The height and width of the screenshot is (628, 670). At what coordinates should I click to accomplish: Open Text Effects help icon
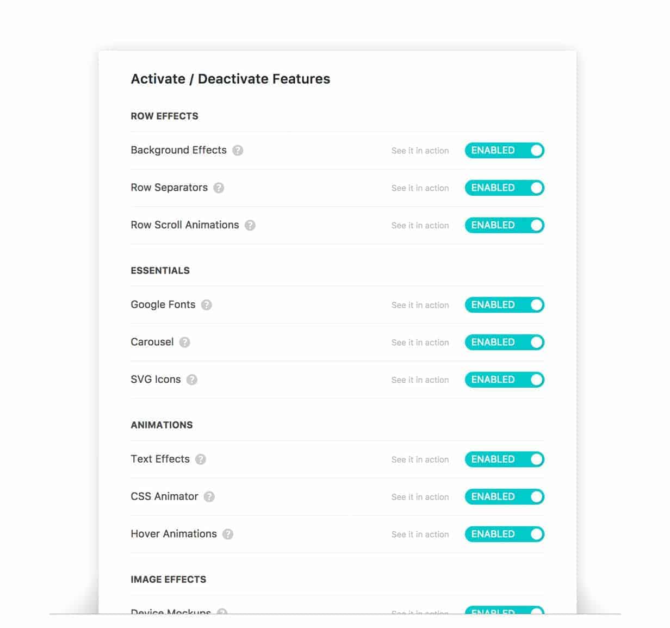click(x=201, y=459)
